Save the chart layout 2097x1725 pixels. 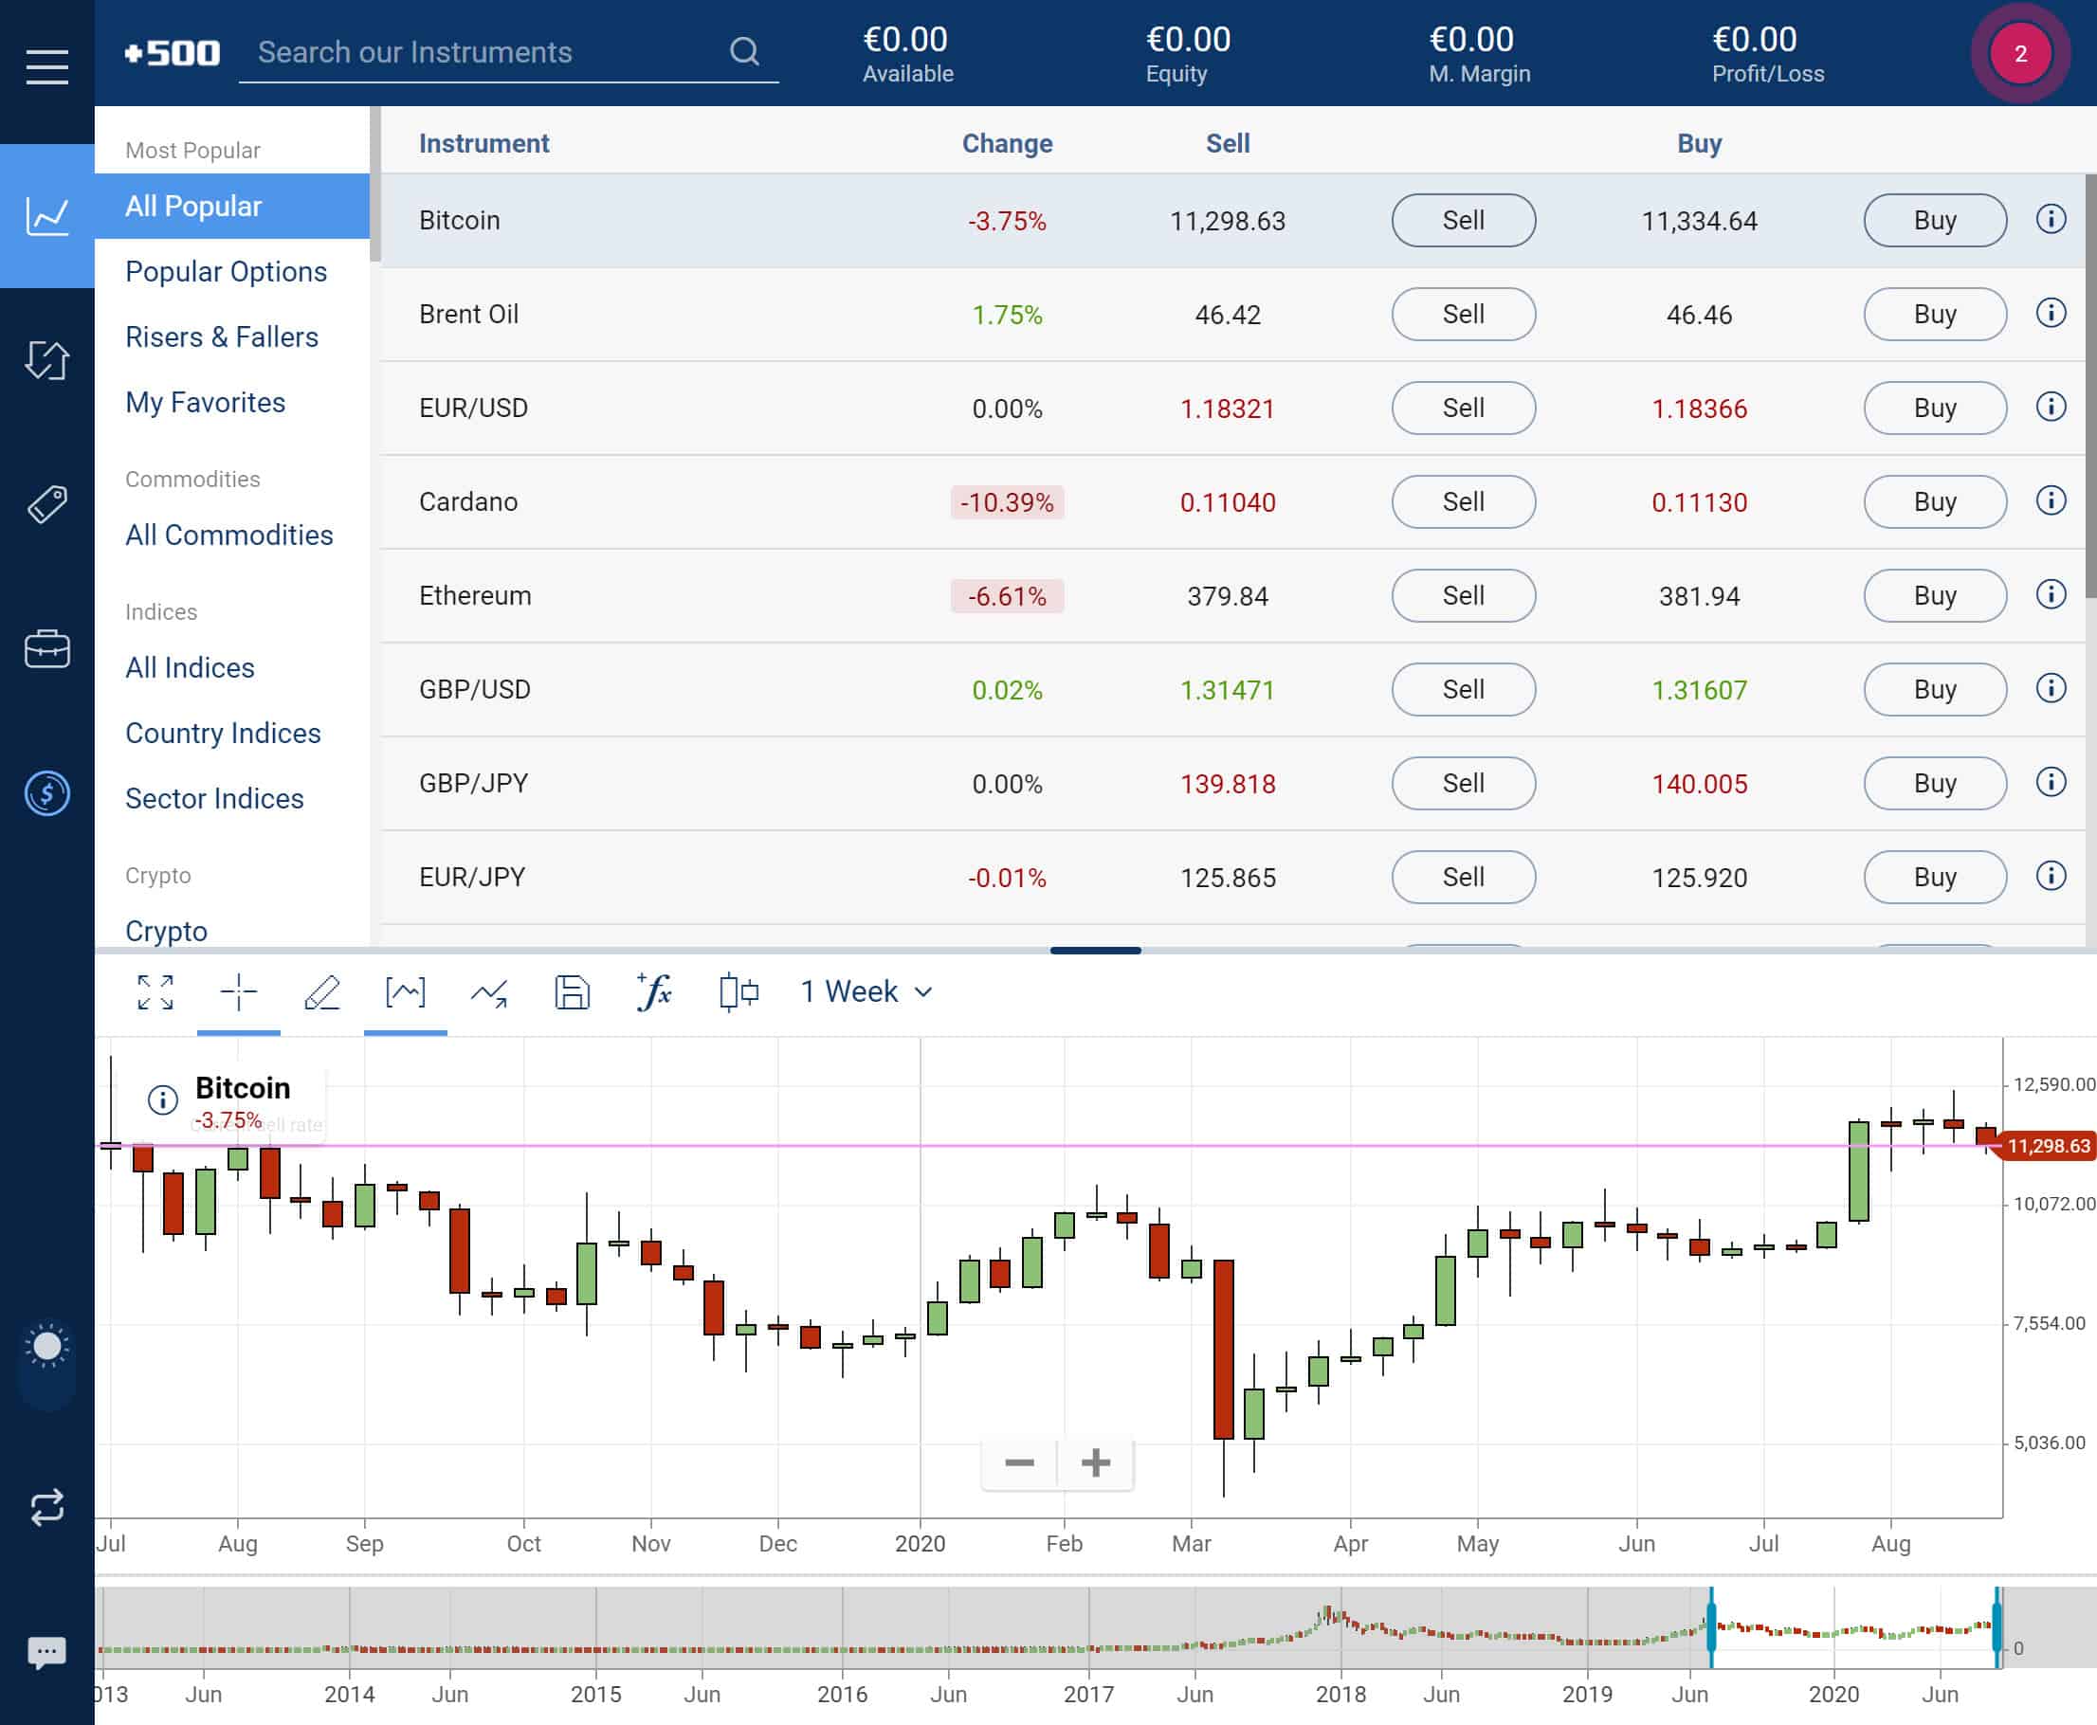tap(573, 991)
